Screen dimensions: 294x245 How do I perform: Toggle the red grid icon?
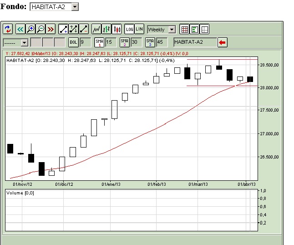click(184, 29)
